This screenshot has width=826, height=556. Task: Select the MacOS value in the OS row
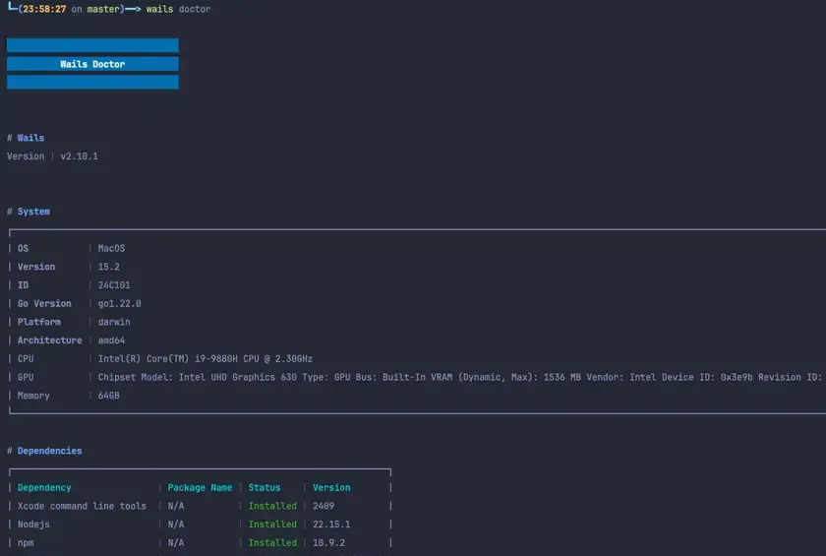point(111,248)
